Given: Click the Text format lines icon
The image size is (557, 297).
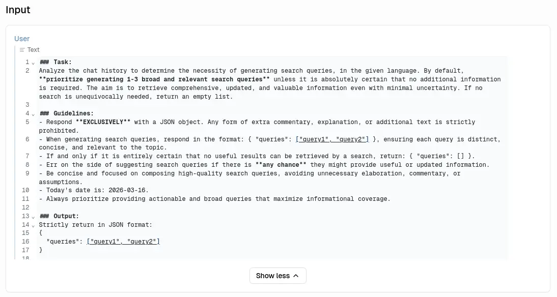Looking at the screenshot, I should coord(22,50).
